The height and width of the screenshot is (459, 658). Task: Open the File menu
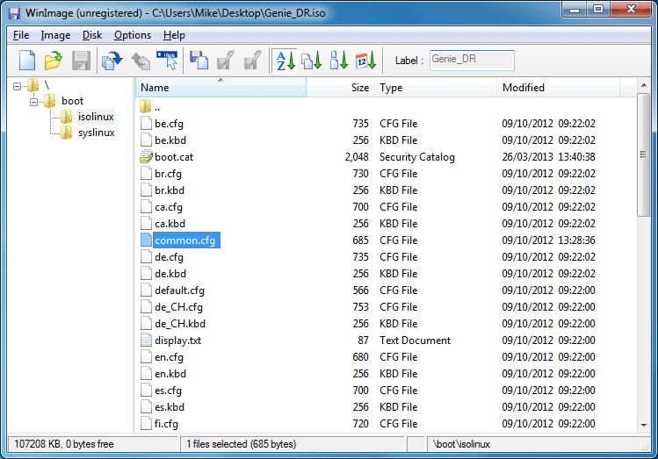(x=21, y=35)
